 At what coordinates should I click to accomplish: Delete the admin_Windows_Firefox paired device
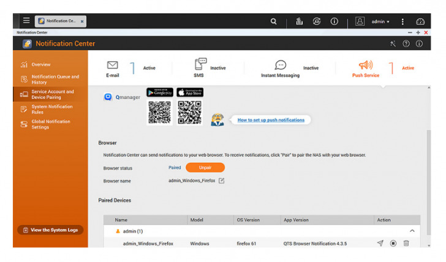(x=406, y=243)
